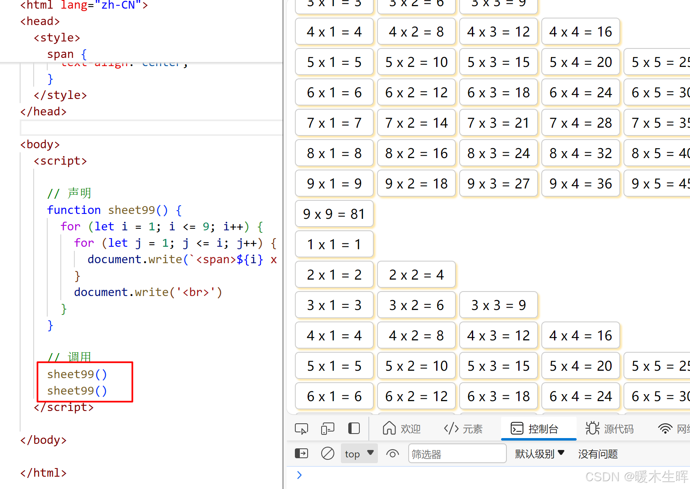This screenshot has width=690, height=489.
Task: Open the top context dropdown
Action: click(x=359, y=454)
